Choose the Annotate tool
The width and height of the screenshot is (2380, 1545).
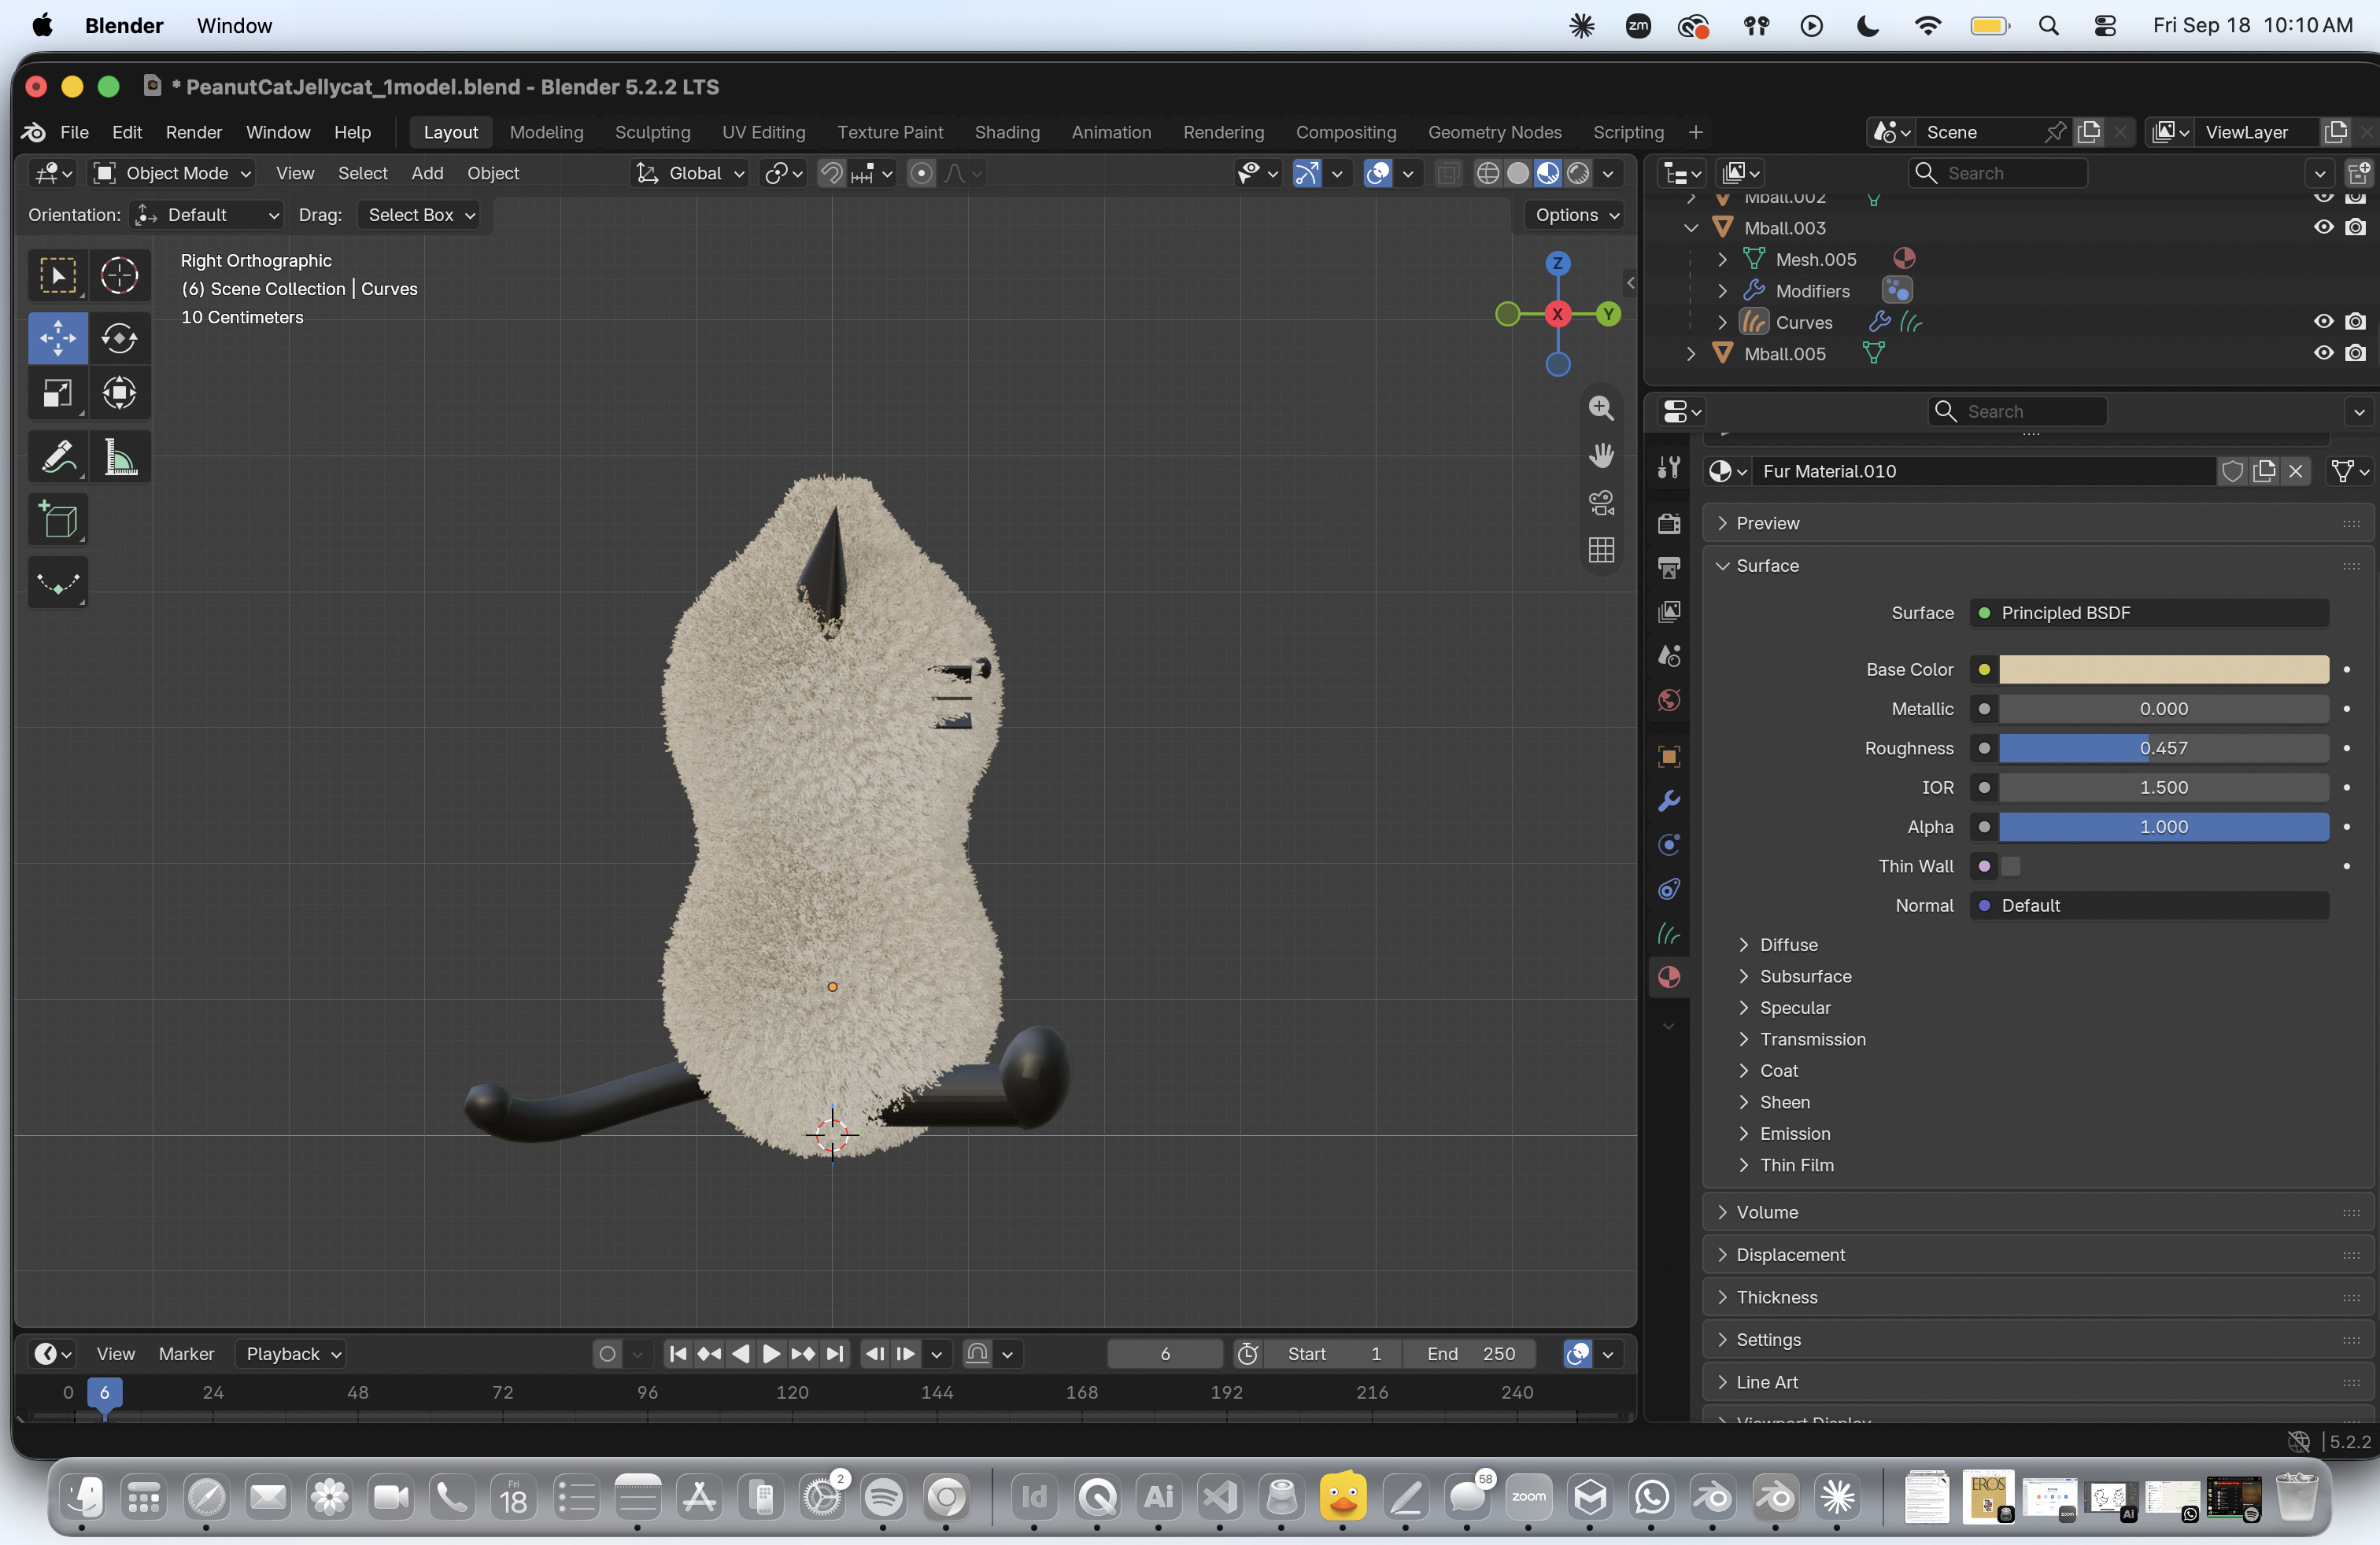58,458
